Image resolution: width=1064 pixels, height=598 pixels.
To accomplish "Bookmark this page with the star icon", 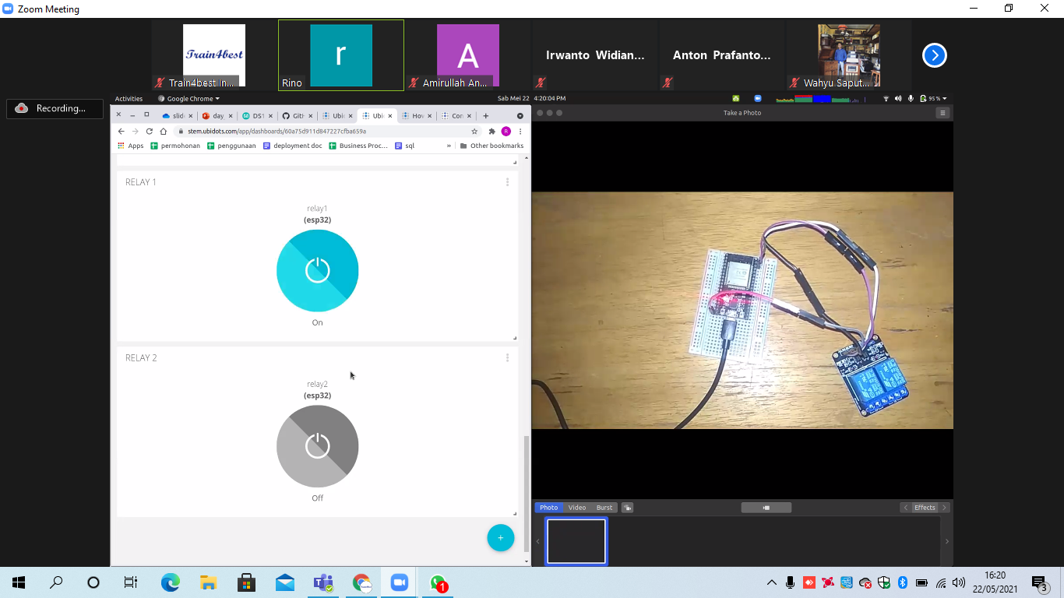I will [x=474, y=132].
